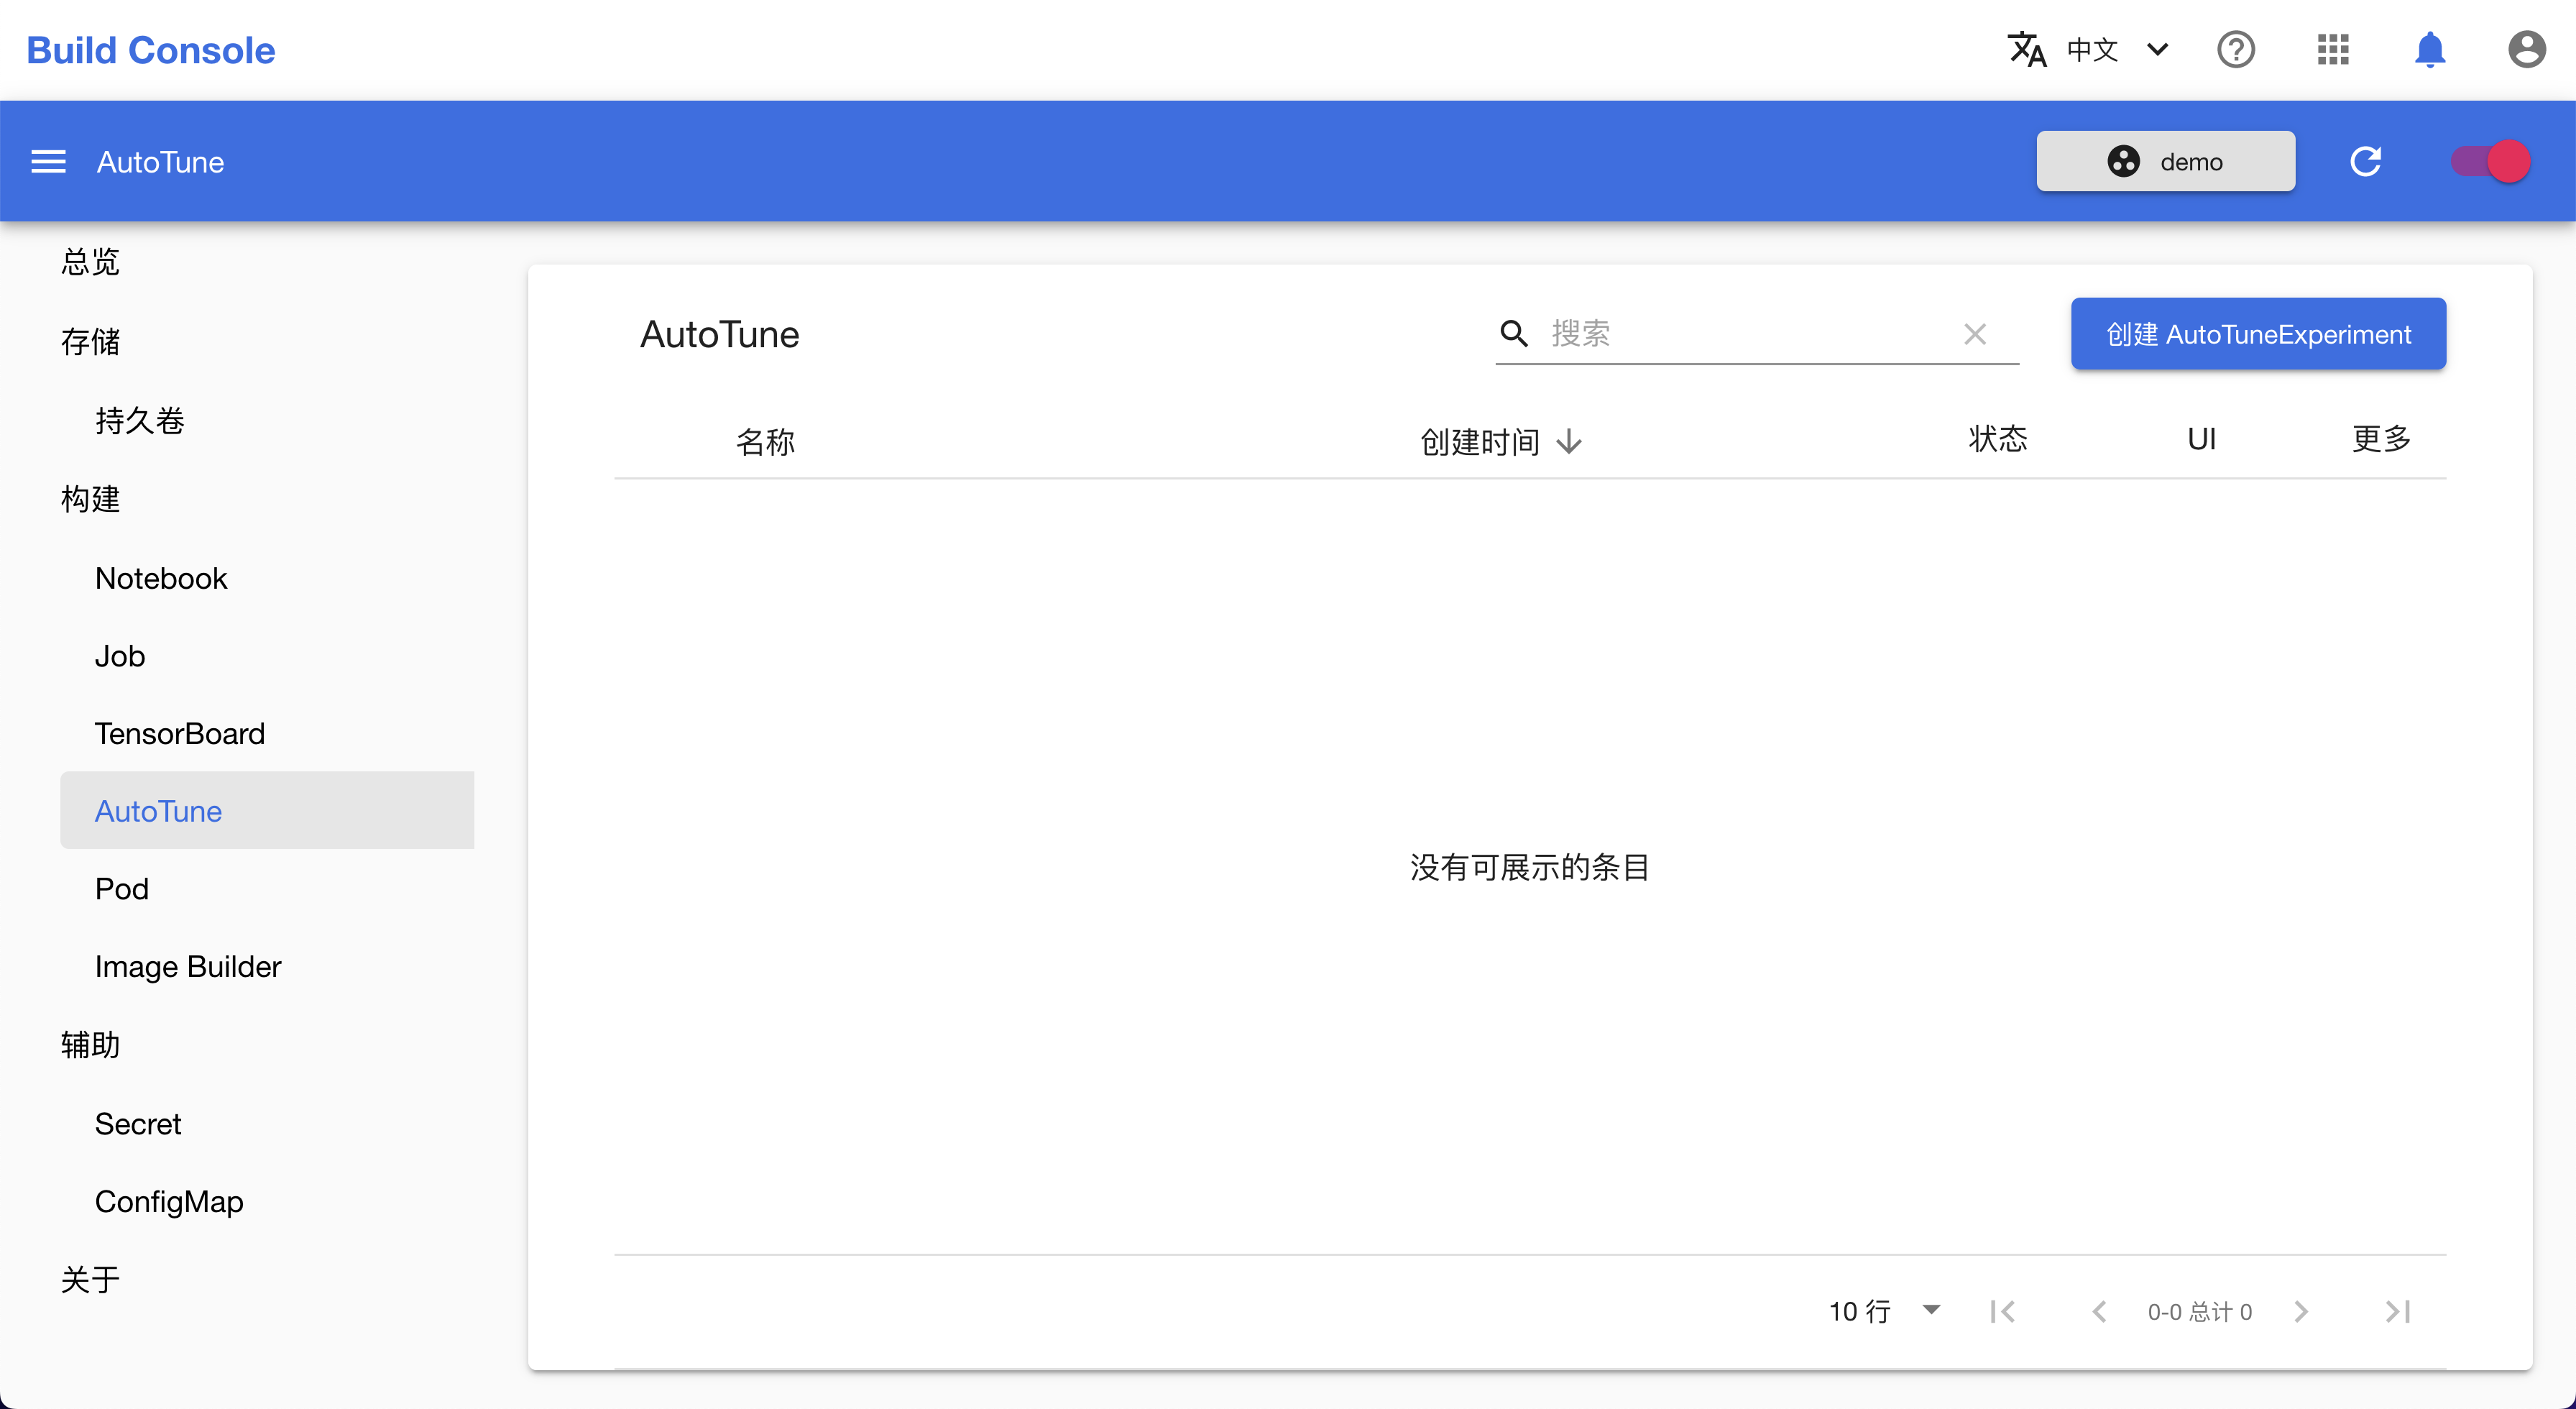The width and height of the screenshot is (2576, 1409).
Task: Expand the 10 行 rows-per-page dropdown
Action: click(1884, 1311)
